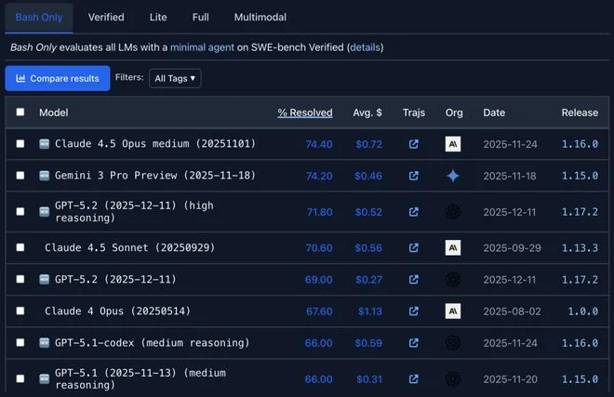This screenshot has height=397, width=614.
Task: Click Google Gemini org logo icon
Action: click(453, 175)
